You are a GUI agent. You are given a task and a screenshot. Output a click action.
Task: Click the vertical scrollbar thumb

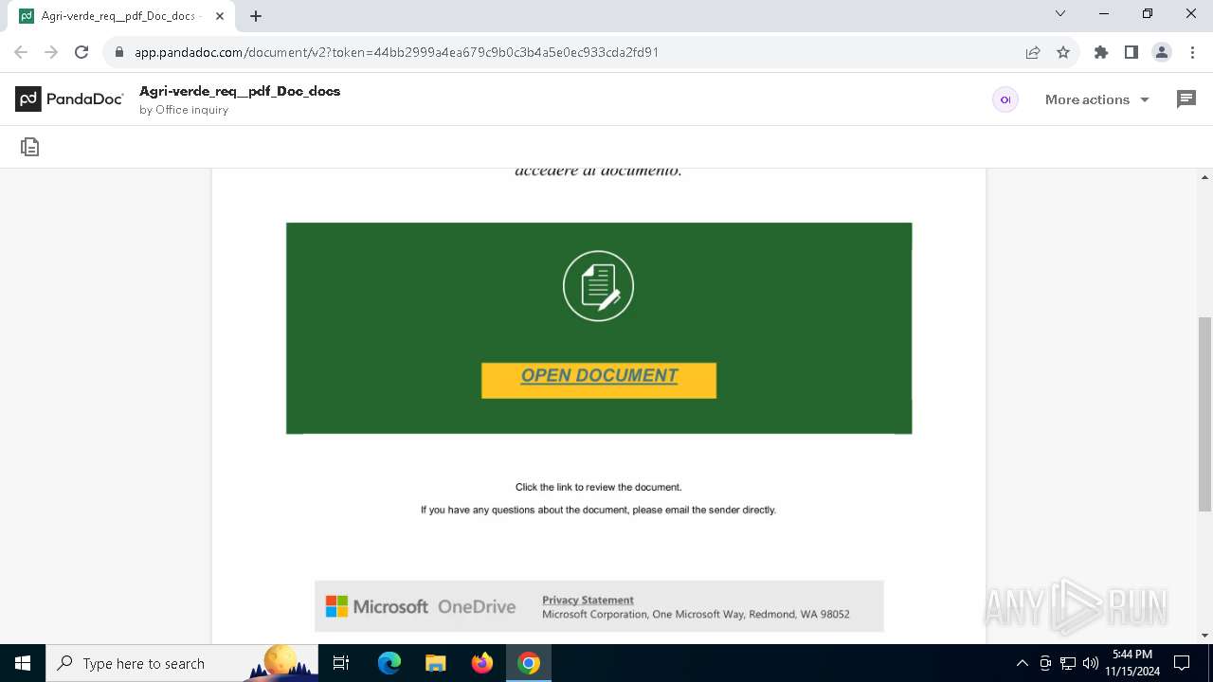[x=1205, y=414]
